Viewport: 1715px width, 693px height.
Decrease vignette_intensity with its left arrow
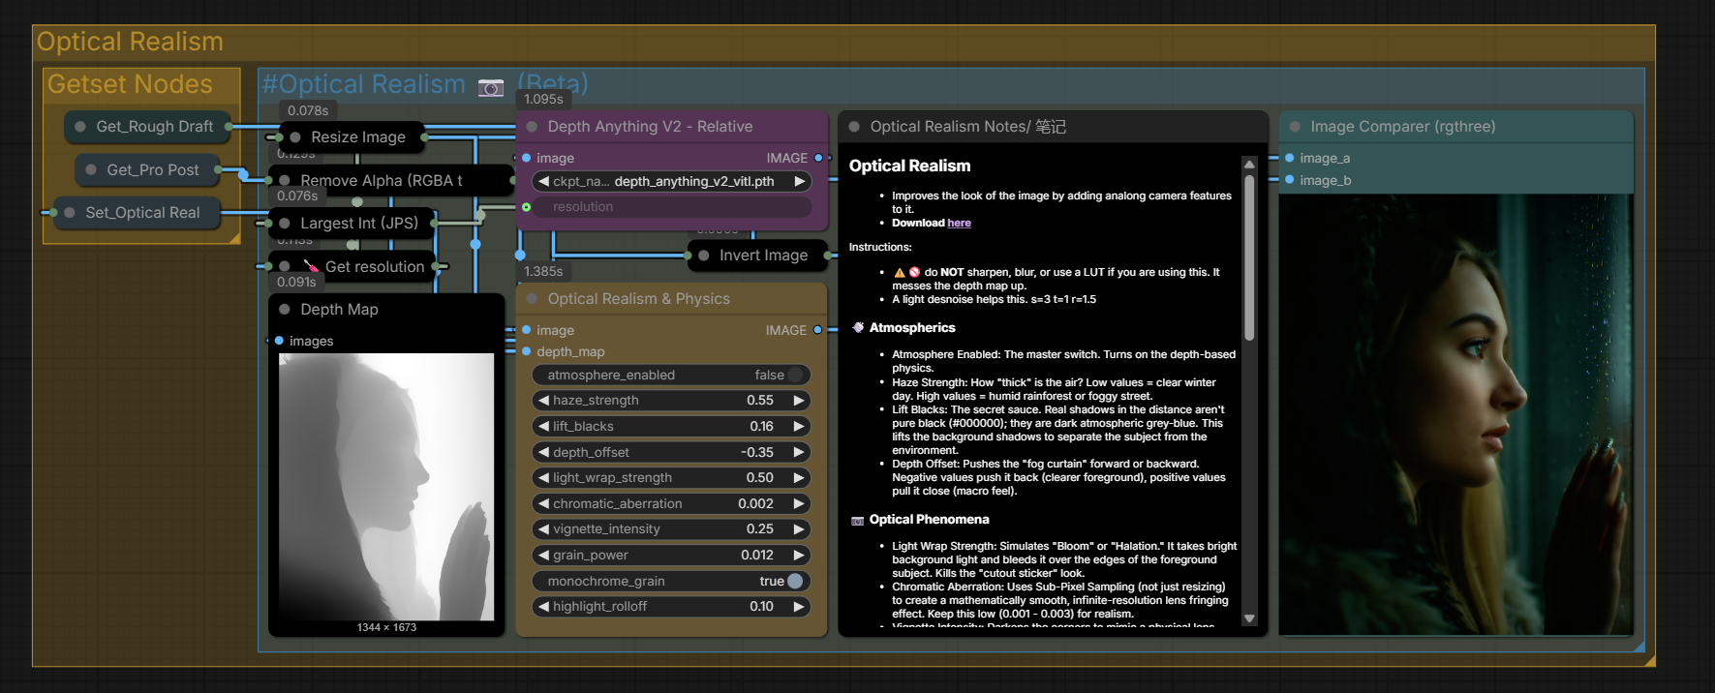[x=543, y=529]
